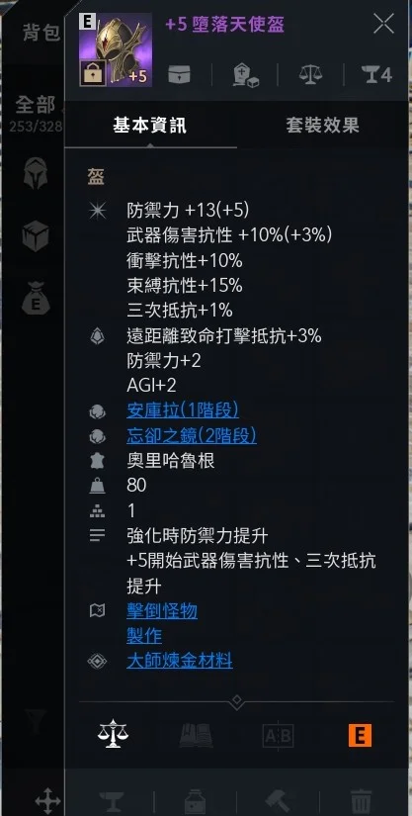Click the trash delete icon at bottom
412x816 pixels.
[361, 799]
